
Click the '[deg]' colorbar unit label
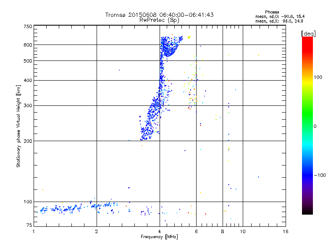click(x=308, y=34)
